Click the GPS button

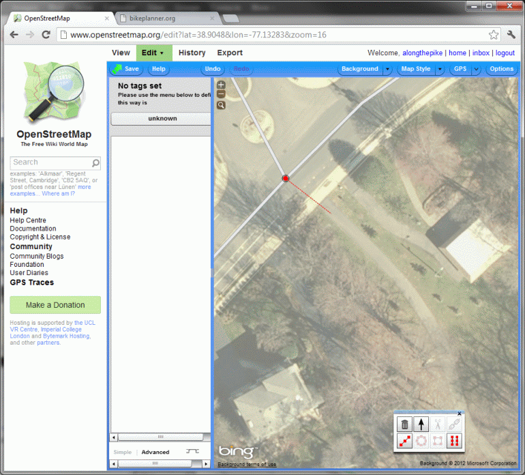460,69
